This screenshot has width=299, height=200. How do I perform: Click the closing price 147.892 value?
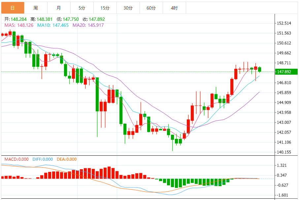coord(97,19)
